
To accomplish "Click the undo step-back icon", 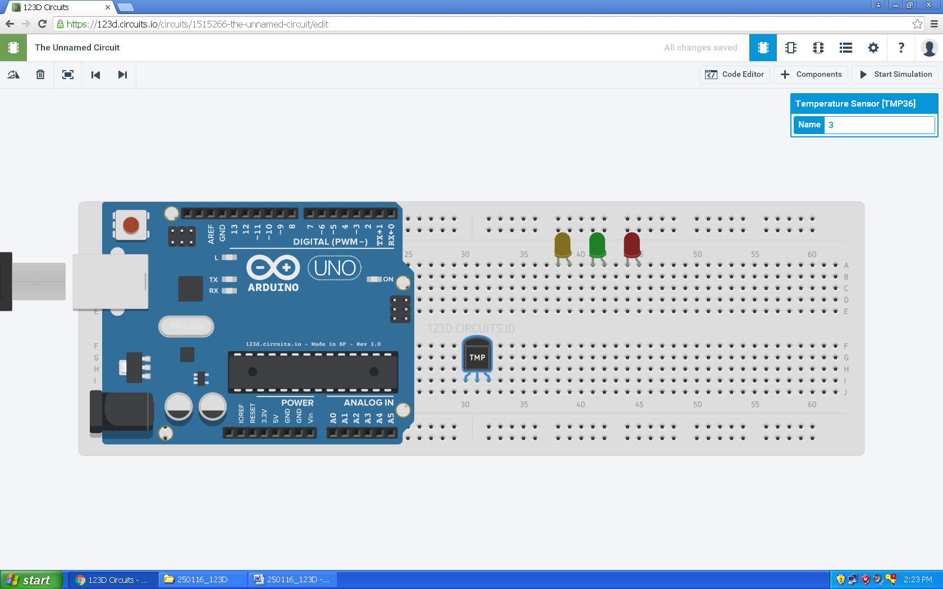I will pos(95,75).
